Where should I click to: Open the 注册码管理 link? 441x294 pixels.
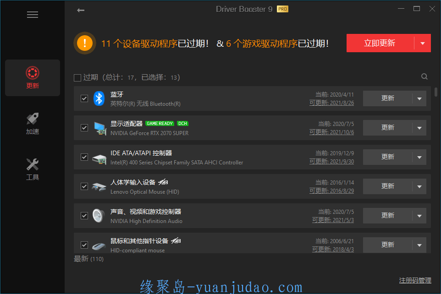(415, 280)
